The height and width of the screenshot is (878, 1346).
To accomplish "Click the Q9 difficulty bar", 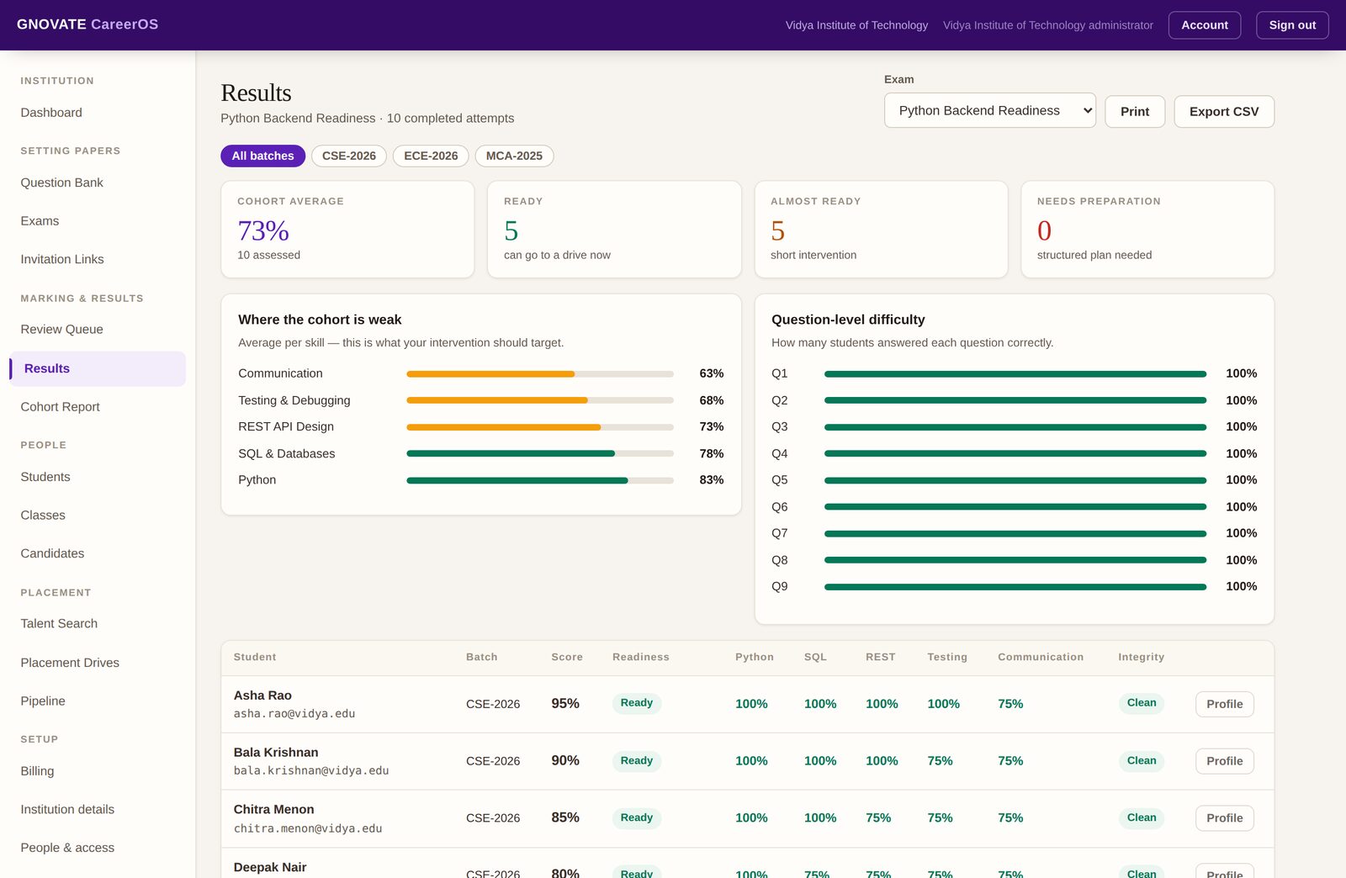I will [1015, 587].
